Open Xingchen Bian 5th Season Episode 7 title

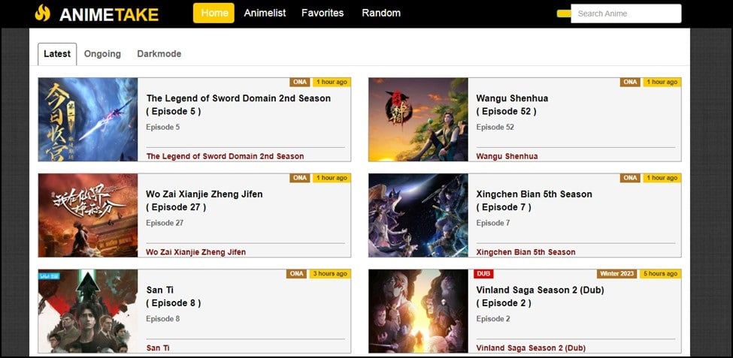(x=534, y=200)
